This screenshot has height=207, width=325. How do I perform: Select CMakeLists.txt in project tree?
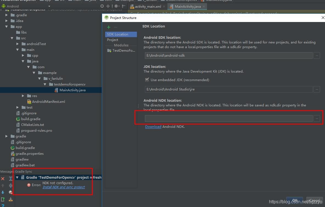coord(33,125)
